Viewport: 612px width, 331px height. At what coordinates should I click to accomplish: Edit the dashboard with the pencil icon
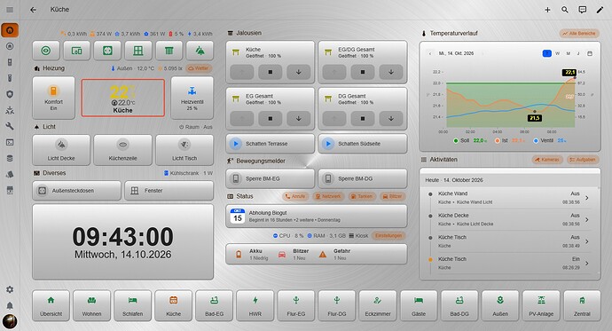(x=600, y=10)
